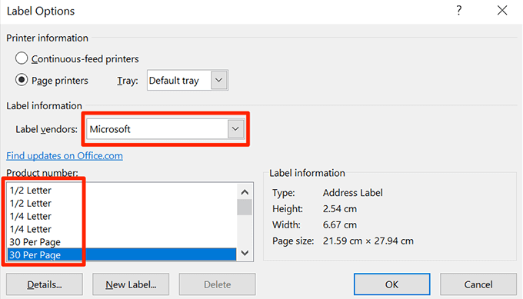Select Page printers radio button

22,80
